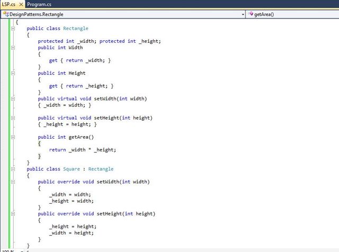Click the 'Rectangle' class name in declaration
339x252 pixels.
coord(76,29)
